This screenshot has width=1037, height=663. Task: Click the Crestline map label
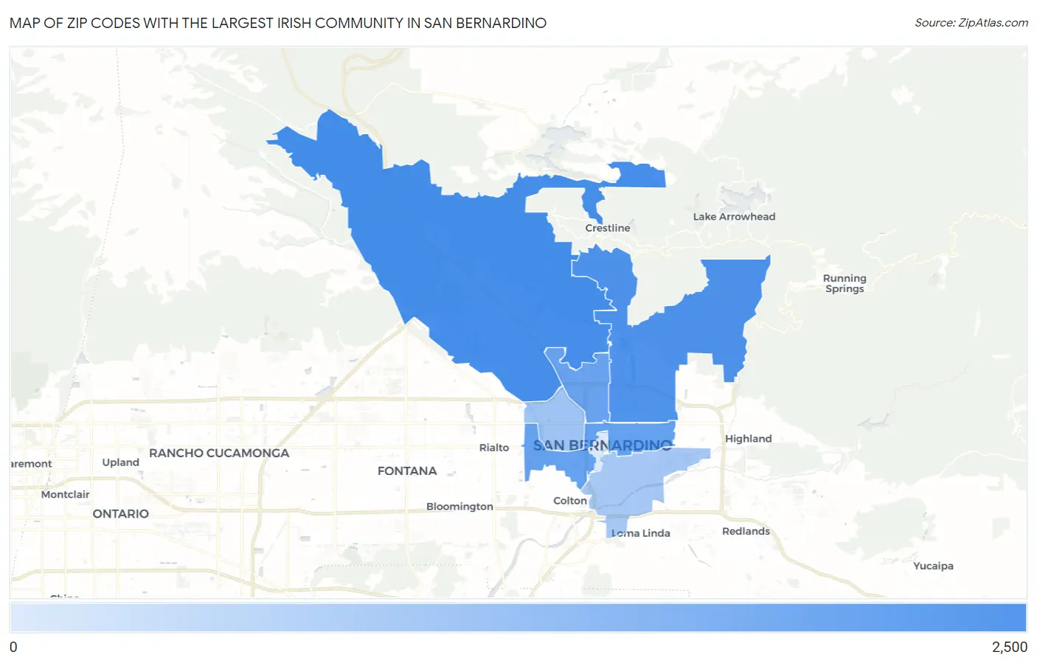pos(608,228)
